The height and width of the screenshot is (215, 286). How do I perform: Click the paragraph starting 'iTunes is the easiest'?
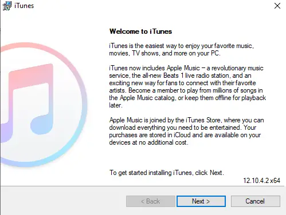click(x=181, y=50)
